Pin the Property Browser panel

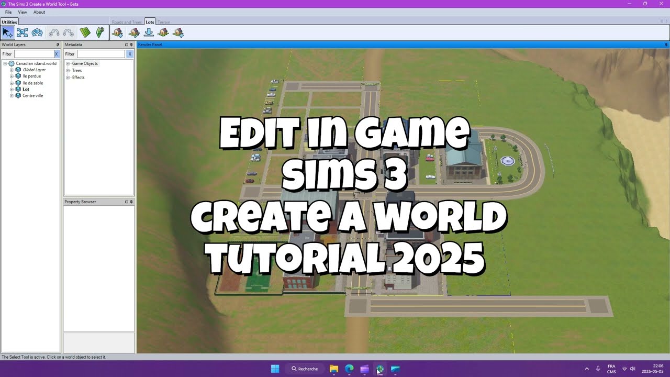[131, 202]
